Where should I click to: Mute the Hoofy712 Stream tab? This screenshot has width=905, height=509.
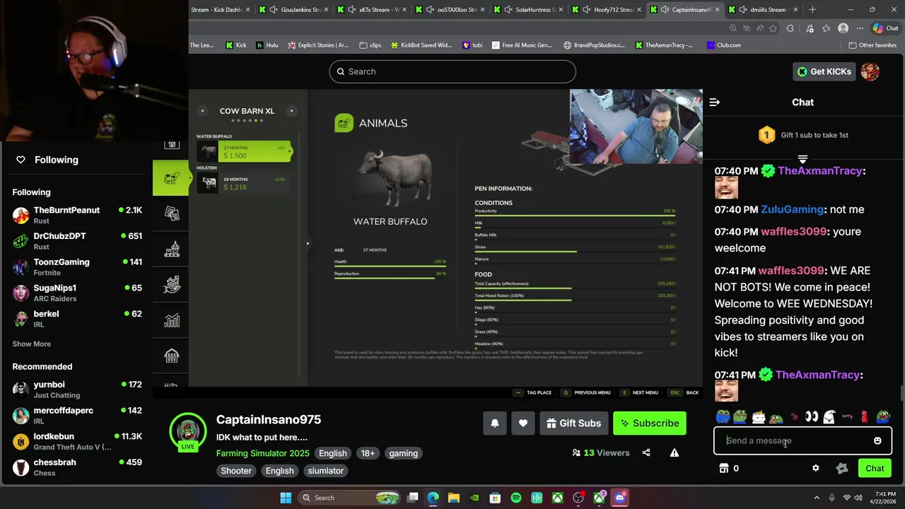pos(586,10)
